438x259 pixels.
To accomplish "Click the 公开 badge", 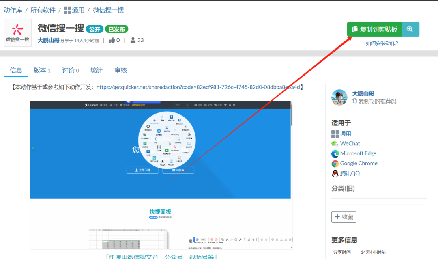I will point(94,29).
